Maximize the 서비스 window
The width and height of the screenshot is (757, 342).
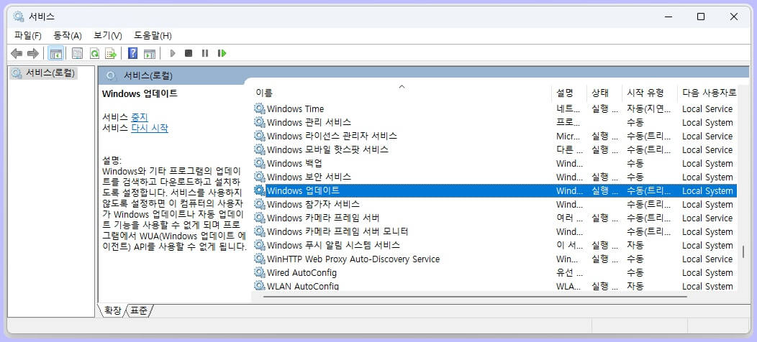(x=701, y=17)
